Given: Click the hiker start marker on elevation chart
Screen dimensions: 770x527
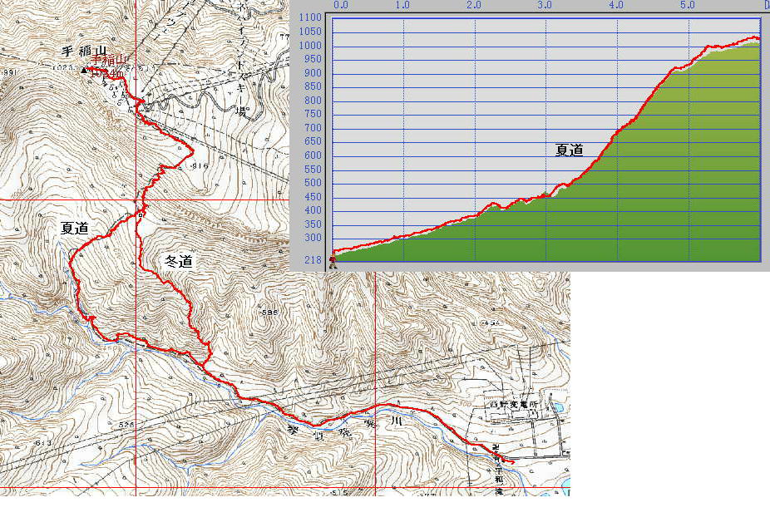Looking at the screenshot, I should pos(333,260).
